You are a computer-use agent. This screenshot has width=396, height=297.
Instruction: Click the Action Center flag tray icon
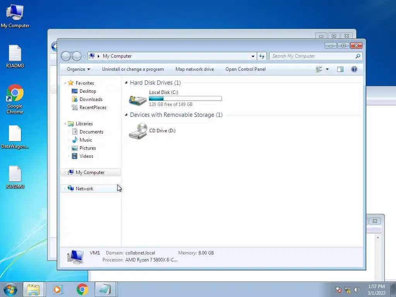[338, 290]
